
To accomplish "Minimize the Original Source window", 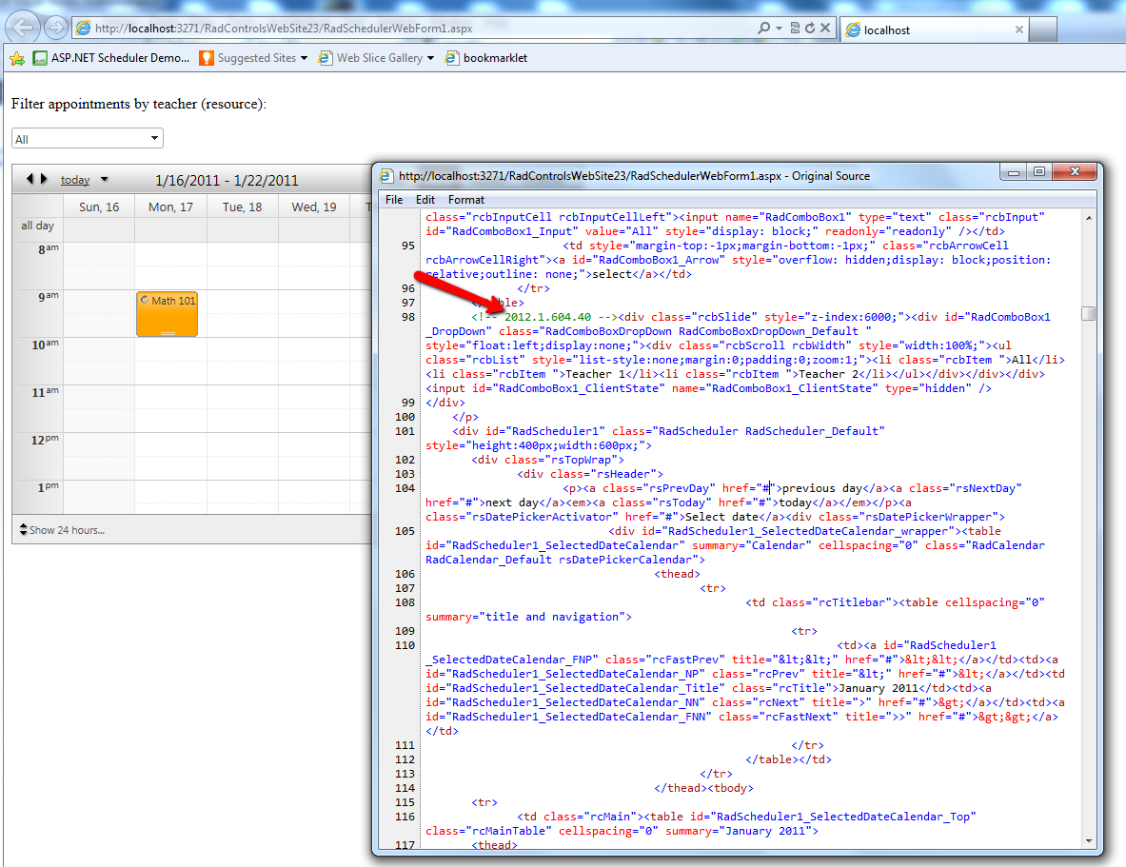I will 1014,172.
